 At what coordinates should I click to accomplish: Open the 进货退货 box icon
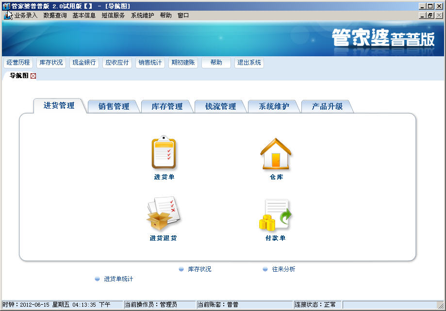point(164,213)
